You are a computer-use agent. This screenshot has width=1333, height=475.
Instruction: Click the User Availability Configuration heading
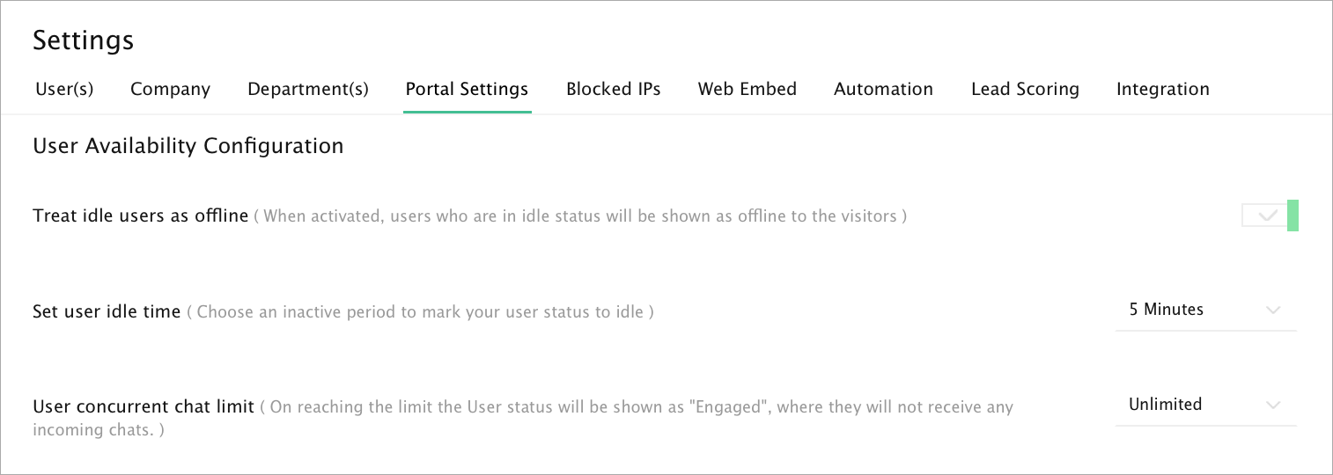[x=188, y=146]
